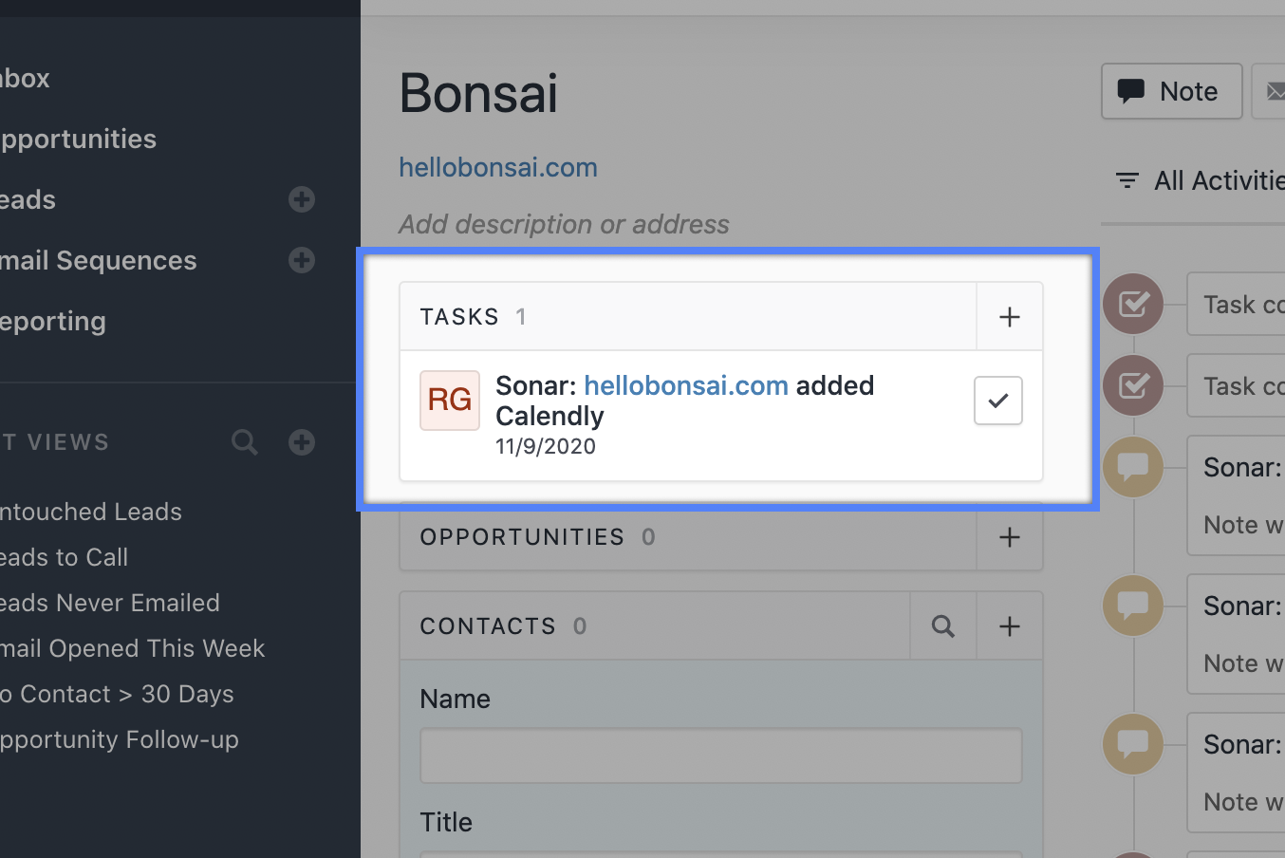The width and height of the screenshot is (1285, 858).
Task: Select Leads to Call smart view
Action: (65, 557)
